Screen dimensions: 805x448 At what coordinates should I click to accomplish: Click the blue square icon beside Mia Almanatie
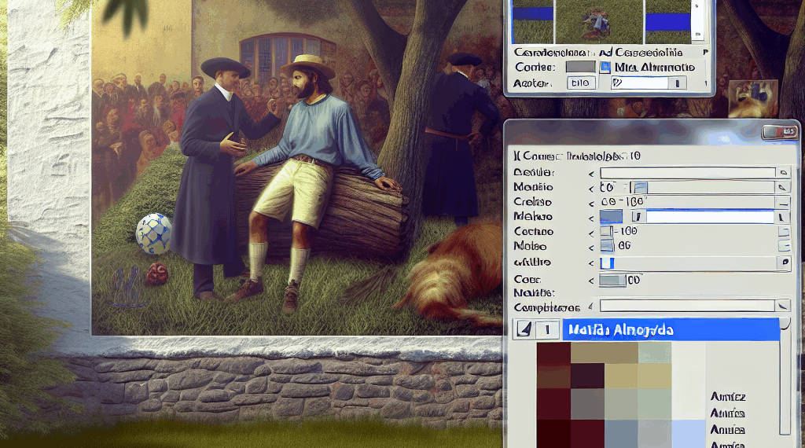(605, 68)
